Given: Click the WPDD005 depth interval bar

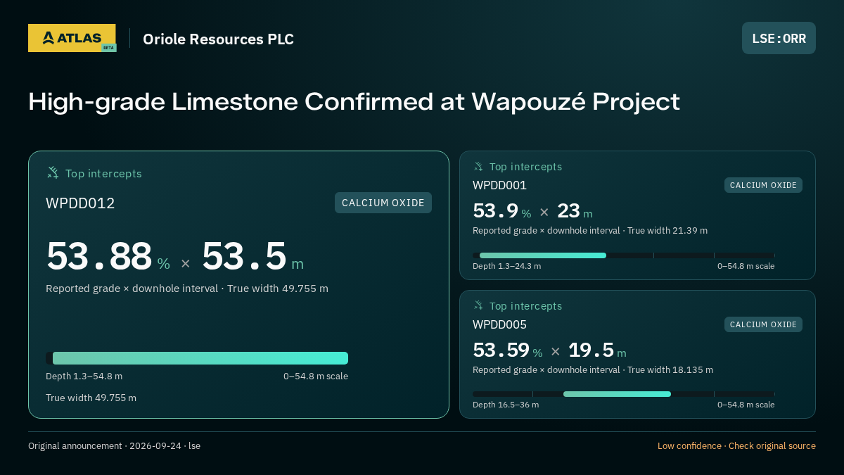Looking at the screenshot, I should tap(623, 394).
